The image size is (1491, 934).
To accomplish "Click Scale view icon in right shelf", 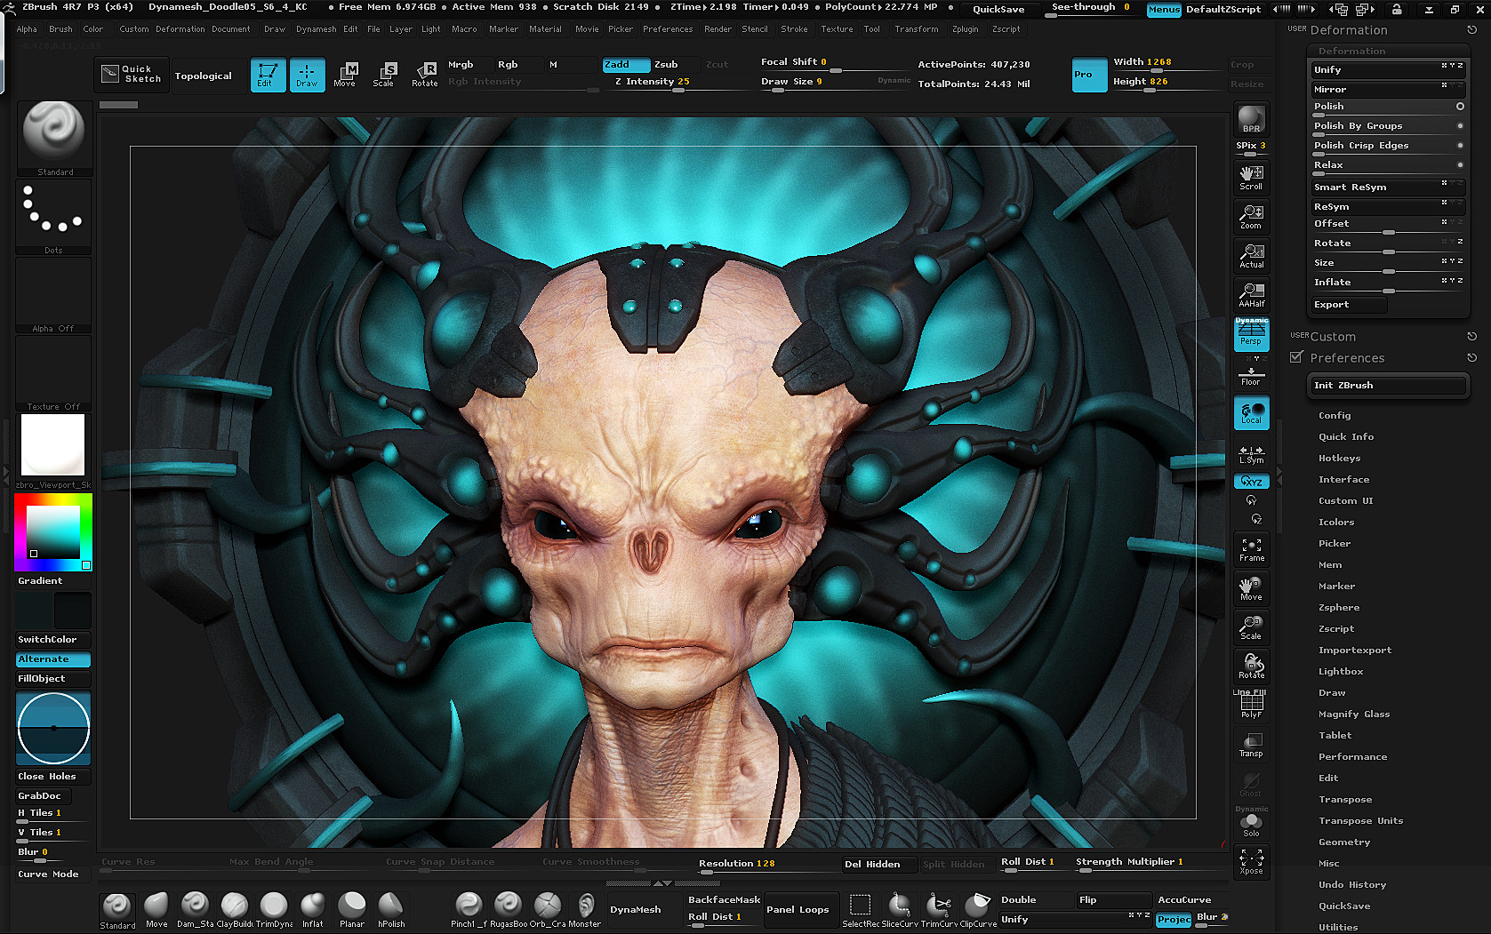I will 1251,627.
